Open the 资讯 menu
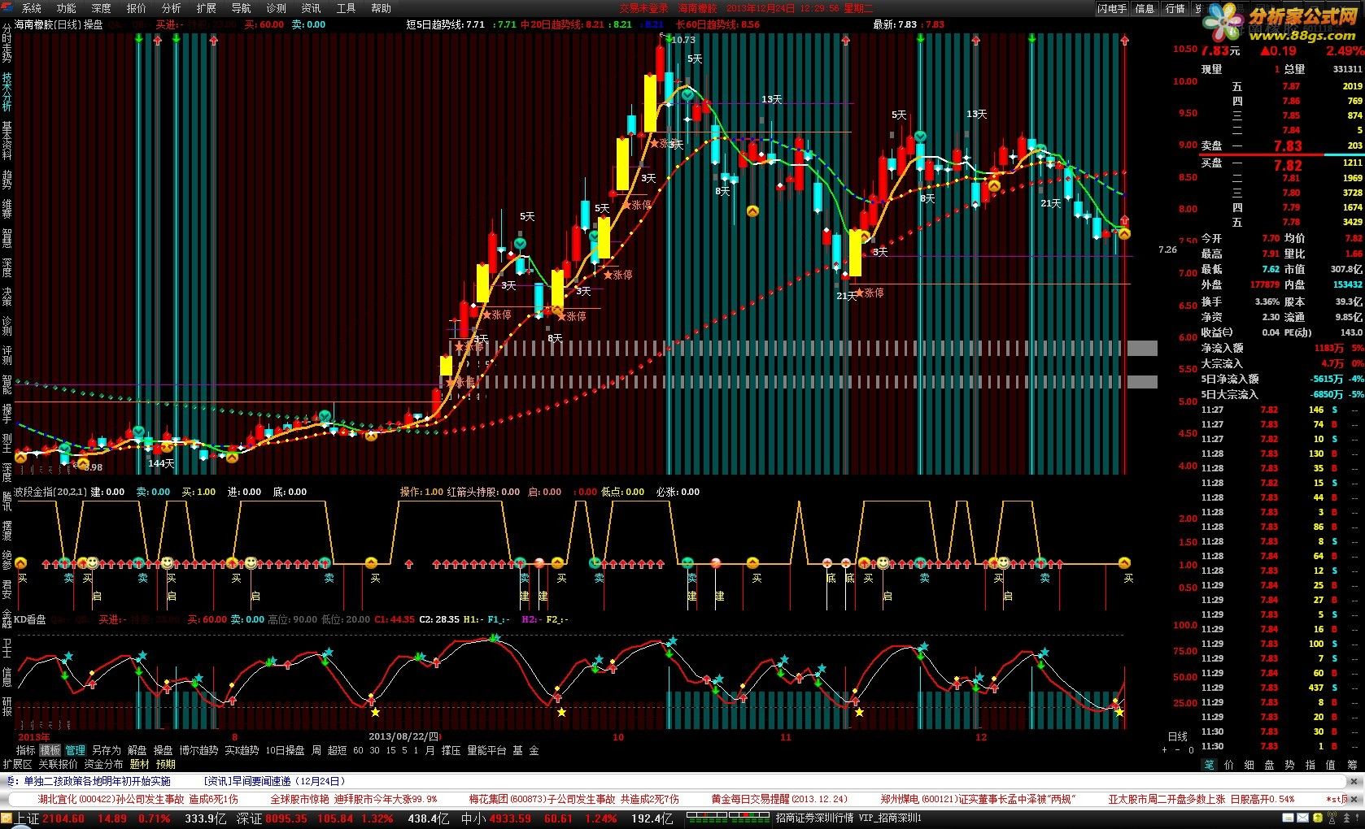Image resolution: width=1365 pixels, height=829 pixels. point(311,8)
